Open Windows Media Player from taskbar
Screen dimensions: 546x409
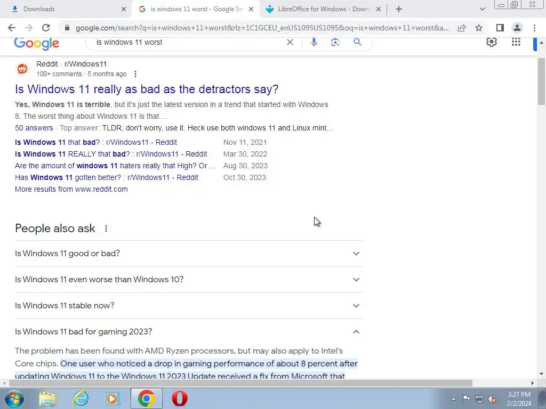click(x=113, y=398)
